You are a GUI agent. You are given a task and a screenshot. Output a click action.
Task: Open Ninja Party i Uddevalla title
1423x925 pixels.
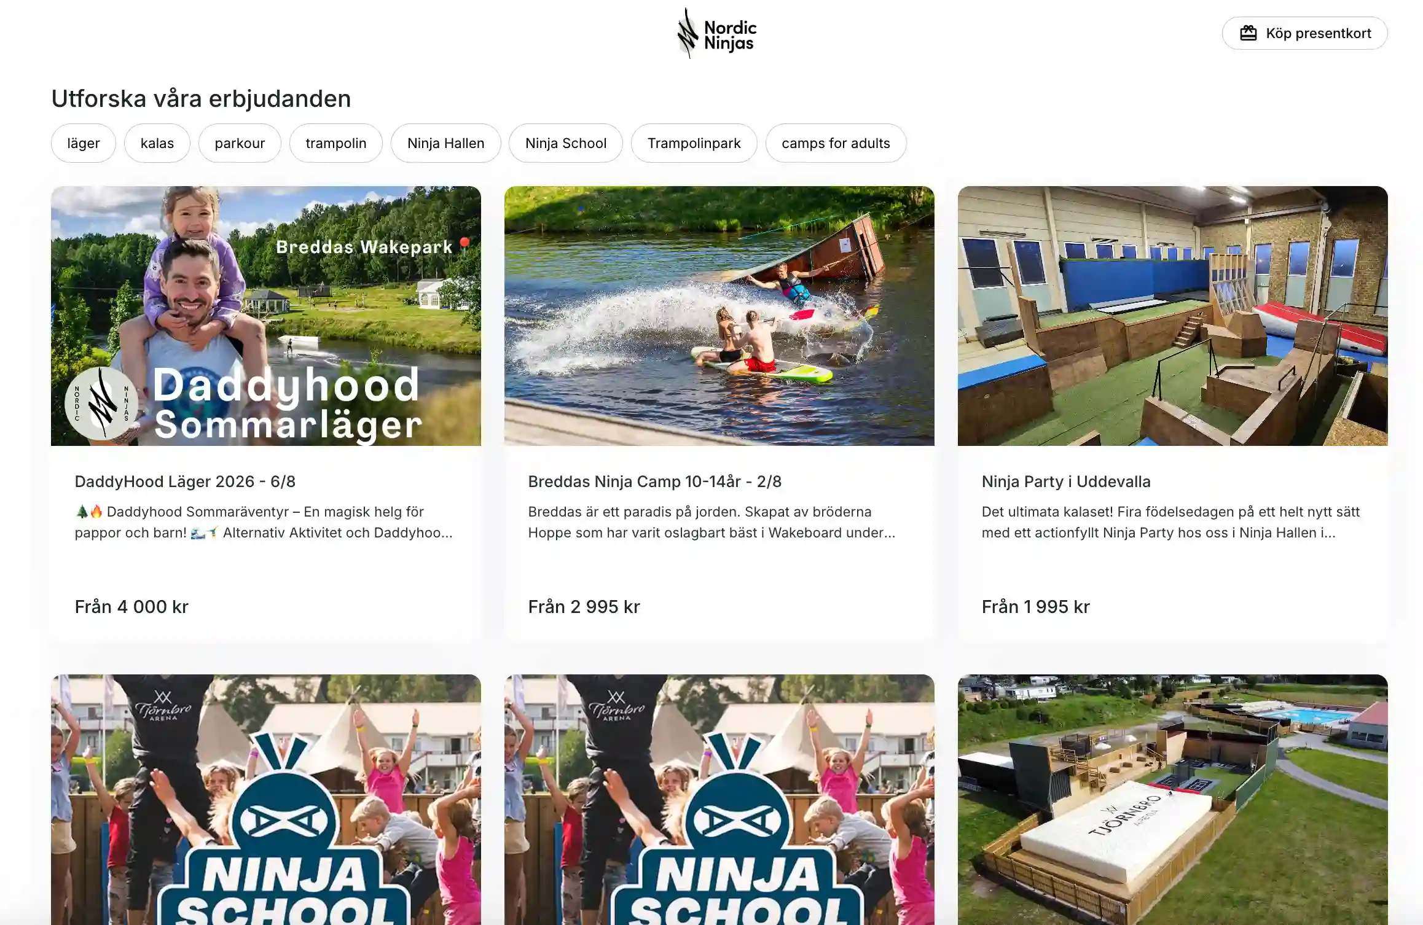coord(1066,482)
